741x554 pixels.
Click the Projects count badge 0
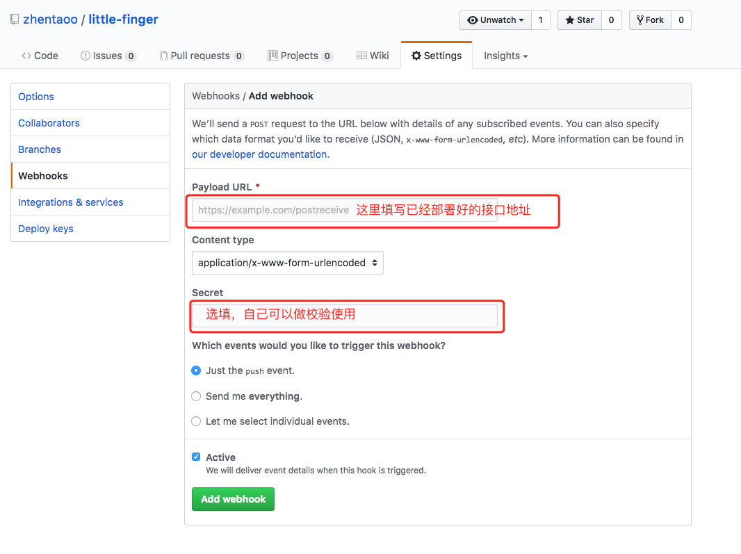(x=327, y=56)
